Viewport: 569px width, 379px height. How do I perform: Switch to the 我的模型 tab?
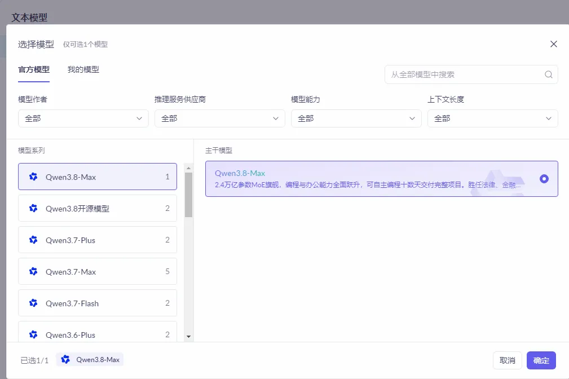(x=83, y=69)
